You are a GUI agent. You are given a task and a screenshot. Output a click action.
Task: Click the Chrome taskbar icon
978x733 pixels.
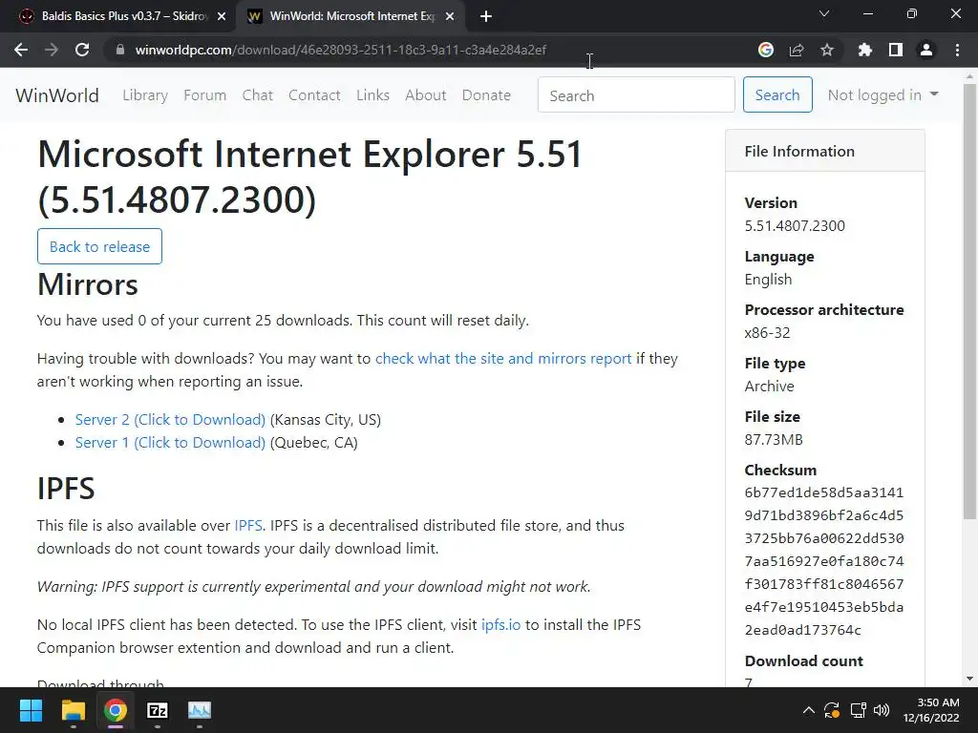point(116,710)
